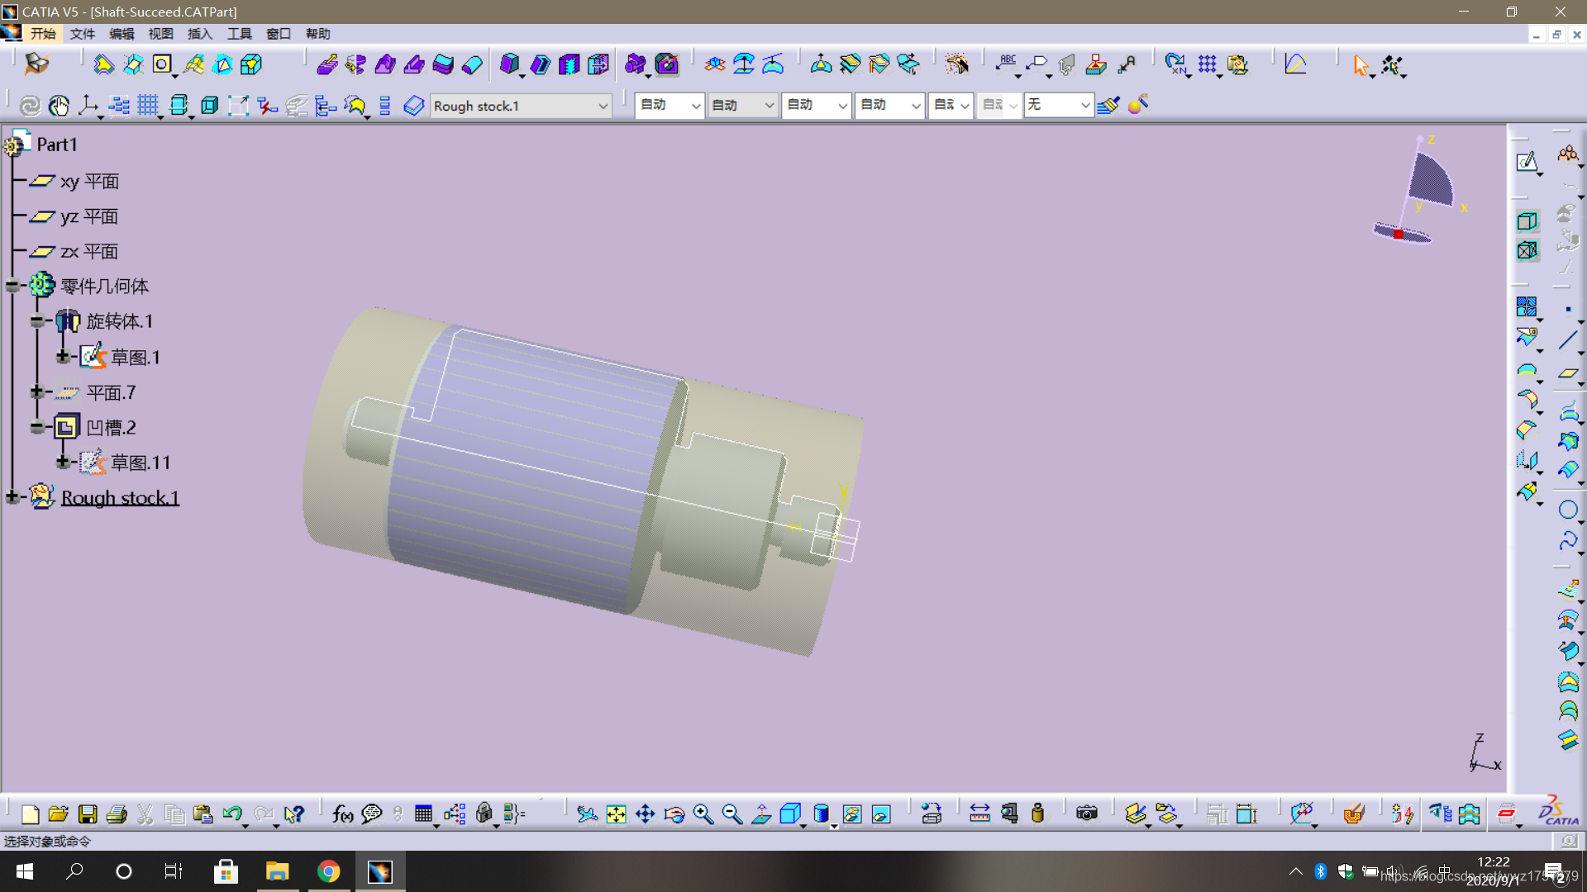Screen dimensions: 1587x892
Task: Open the Rough stock.1 body dropdown
Action: click(603, 106)
